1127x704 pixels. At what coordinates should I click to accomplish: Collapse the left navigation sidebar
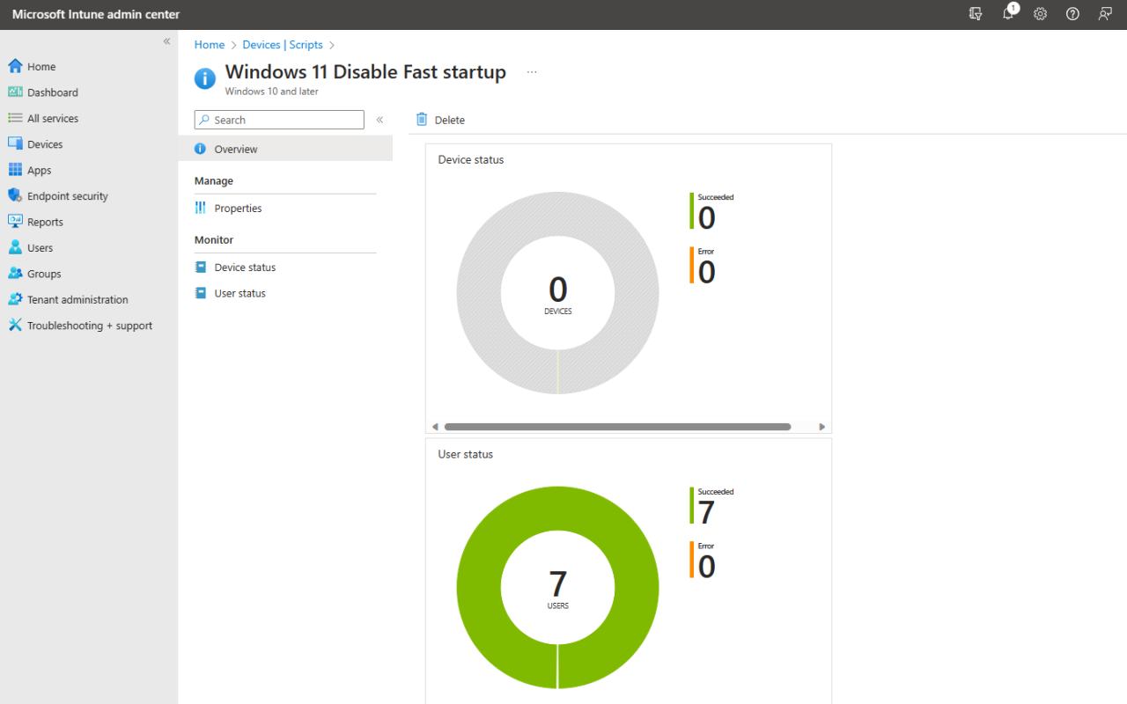[x=166, y=41]
